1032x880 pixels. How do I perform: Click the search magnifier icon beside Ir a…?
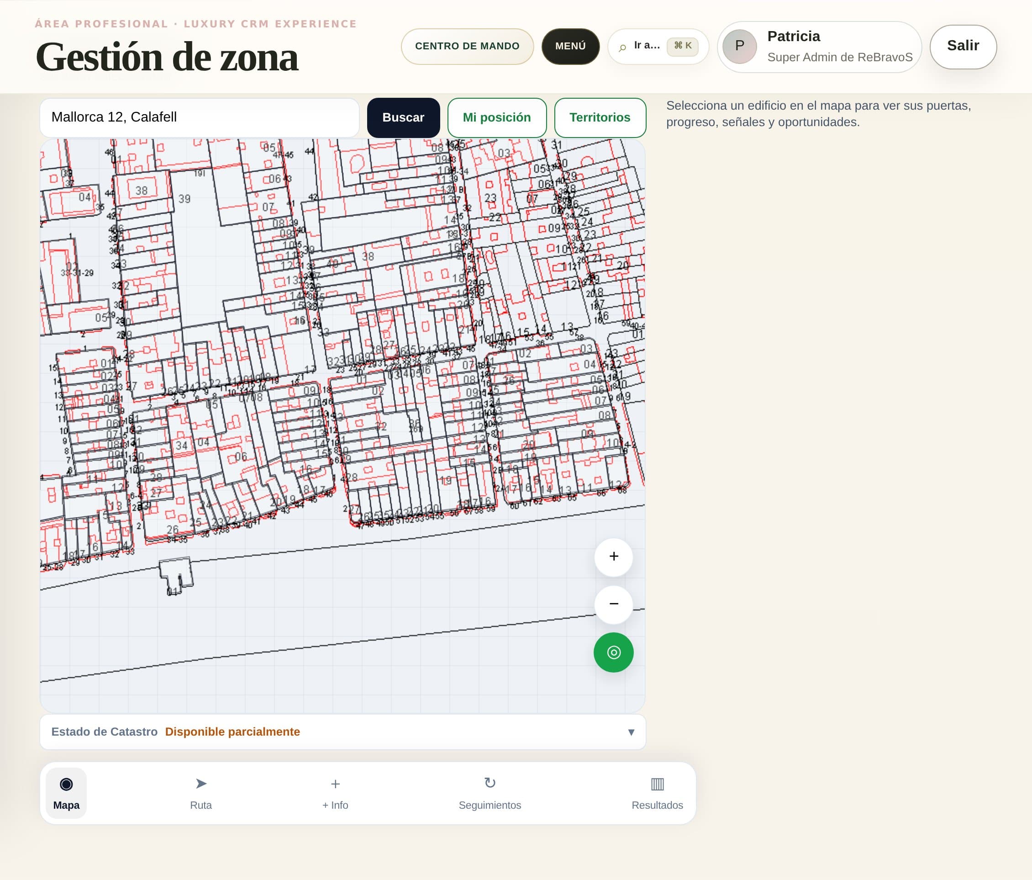622,48
